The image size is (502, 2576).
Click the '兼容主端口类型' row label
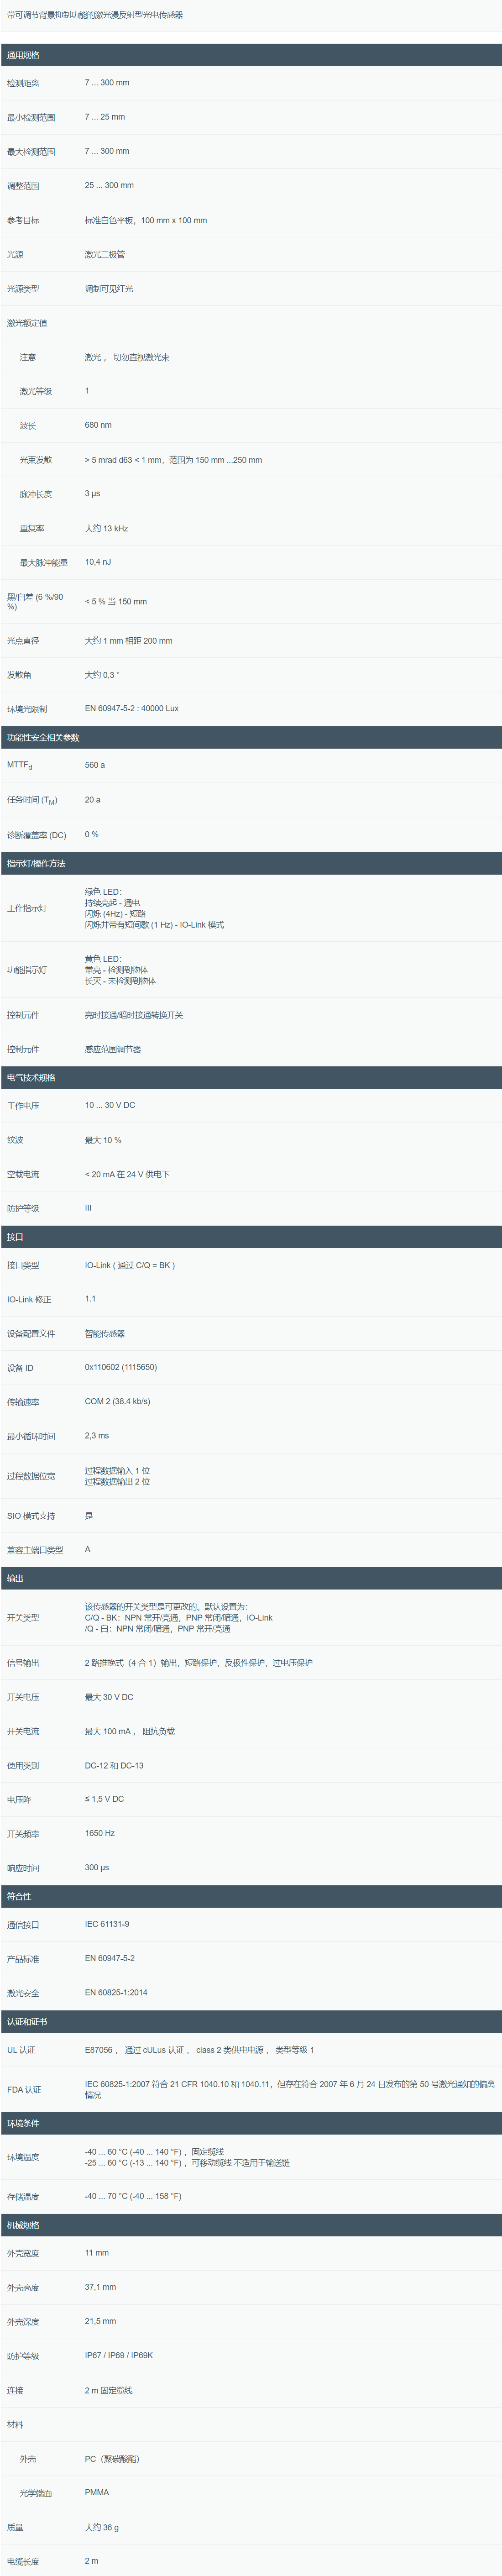click(35, 1550)
